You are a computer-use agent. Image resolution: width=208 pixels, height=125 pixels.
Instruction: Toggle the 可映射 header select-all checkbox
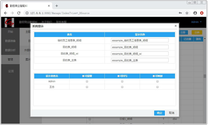pos(154,76)
